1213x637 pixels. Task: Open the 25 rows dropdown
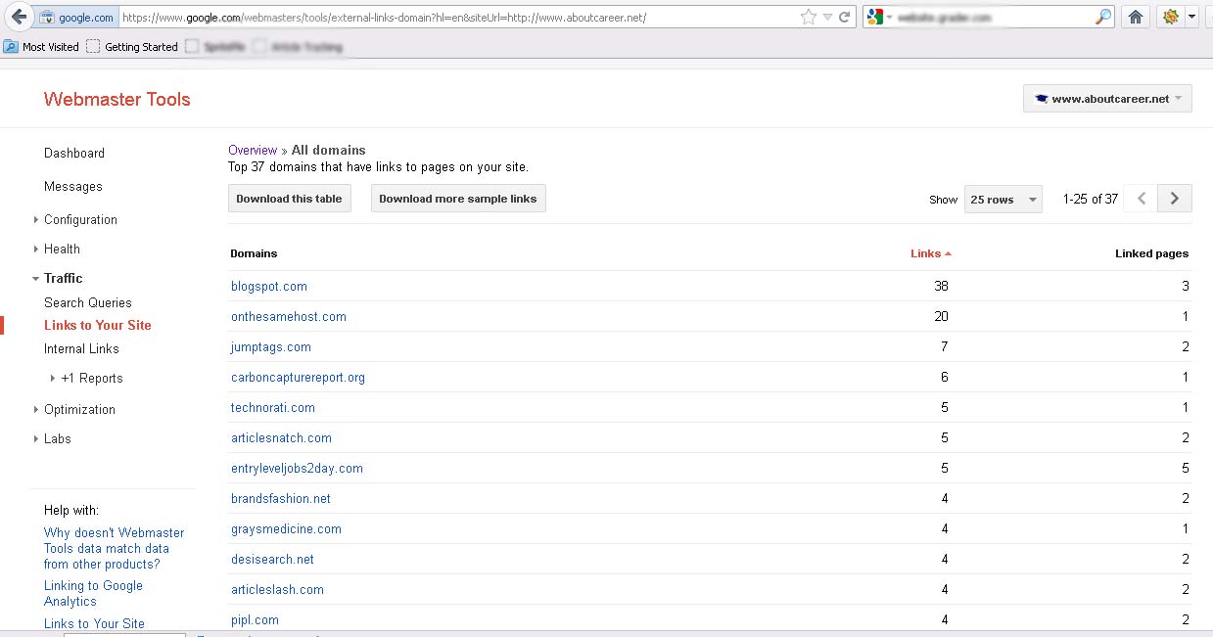tap(1003, 199)
